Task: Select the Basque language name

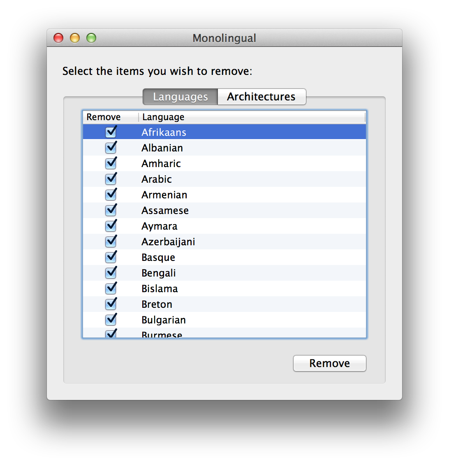Action: pos(158,258)
